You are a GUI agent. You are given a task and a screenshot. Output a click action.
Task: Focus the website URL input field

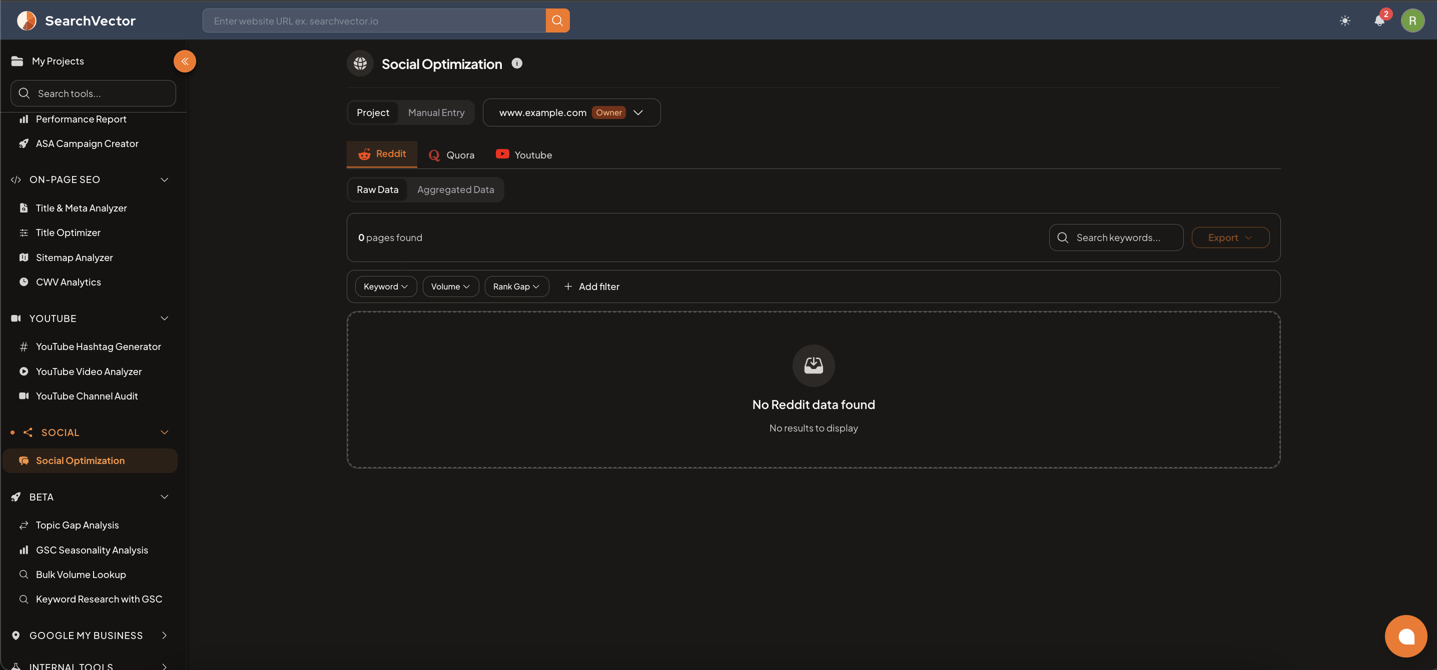point(374,20)
